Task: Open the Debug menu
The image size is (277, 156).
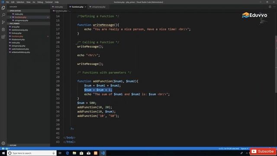Action: (x=40, y=2)
